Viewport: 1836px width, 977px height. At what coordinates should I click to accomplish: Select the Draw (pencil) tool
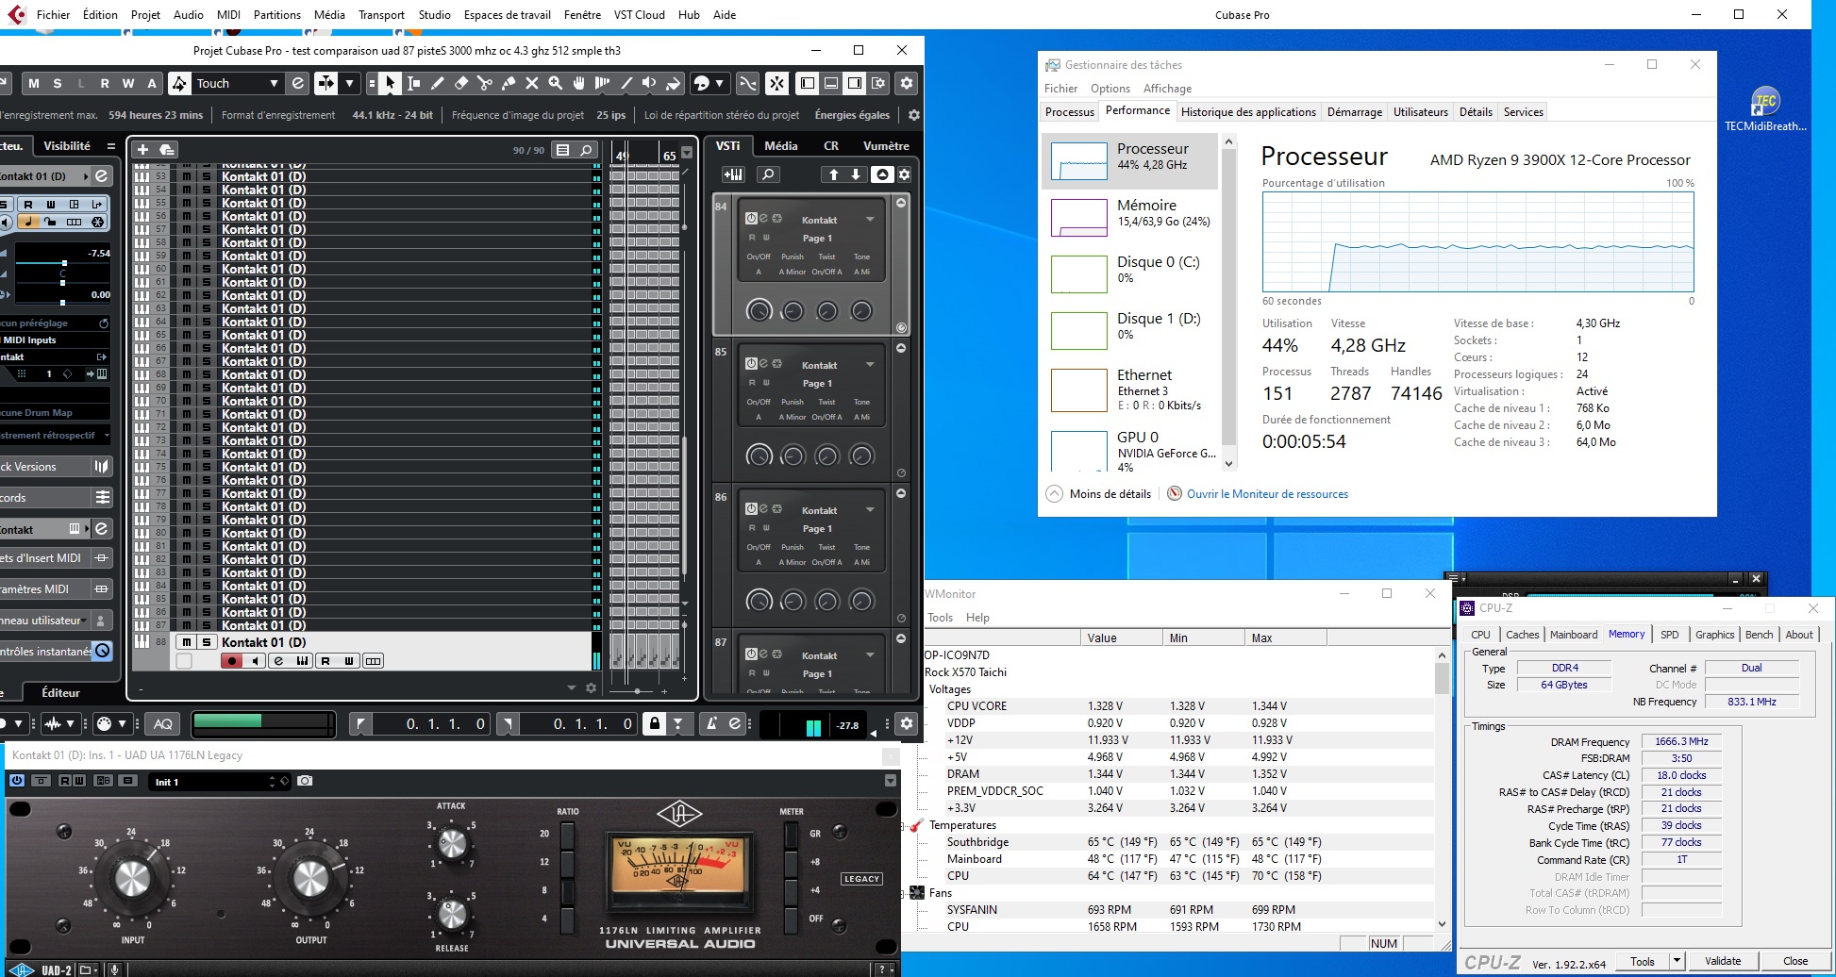click(437, 84)
